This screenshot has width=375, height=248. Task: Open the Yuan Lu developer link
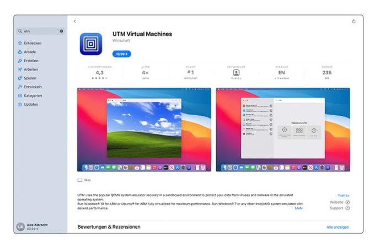click(344, 196)
